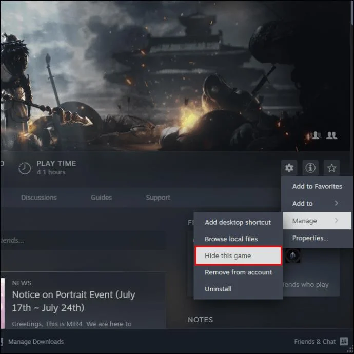The width and height of the screenshot is (354, 354).
Task: Expand the Add to submenu arrow
Action: click(336, 203)
